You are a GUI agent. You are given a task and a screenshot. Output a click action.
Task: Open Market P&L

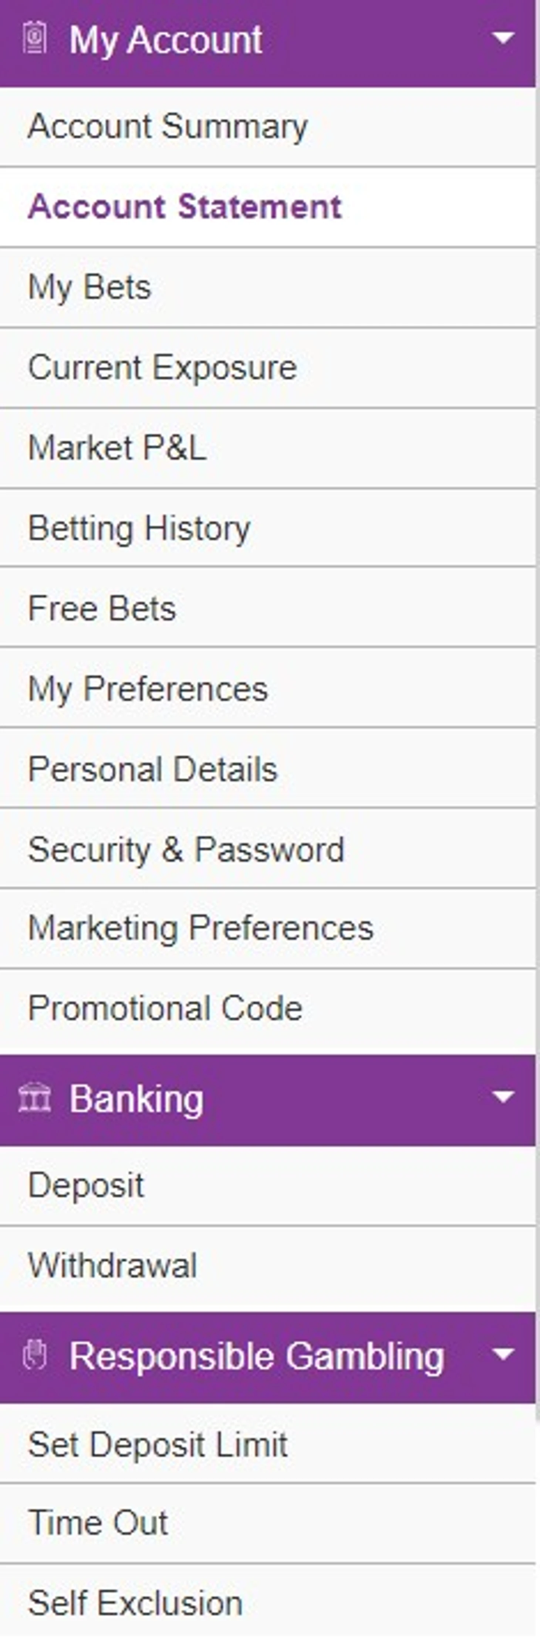click(x=268, y=448)
